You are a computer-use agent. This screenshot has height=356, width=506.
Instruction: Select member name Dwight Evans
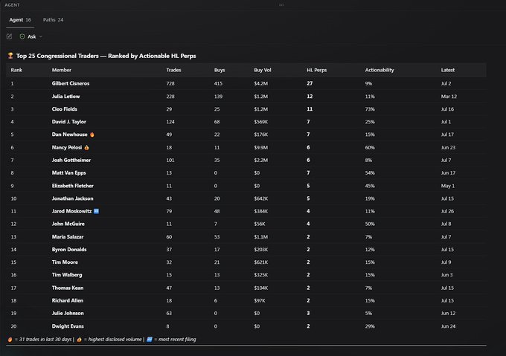tap(68, 326)
